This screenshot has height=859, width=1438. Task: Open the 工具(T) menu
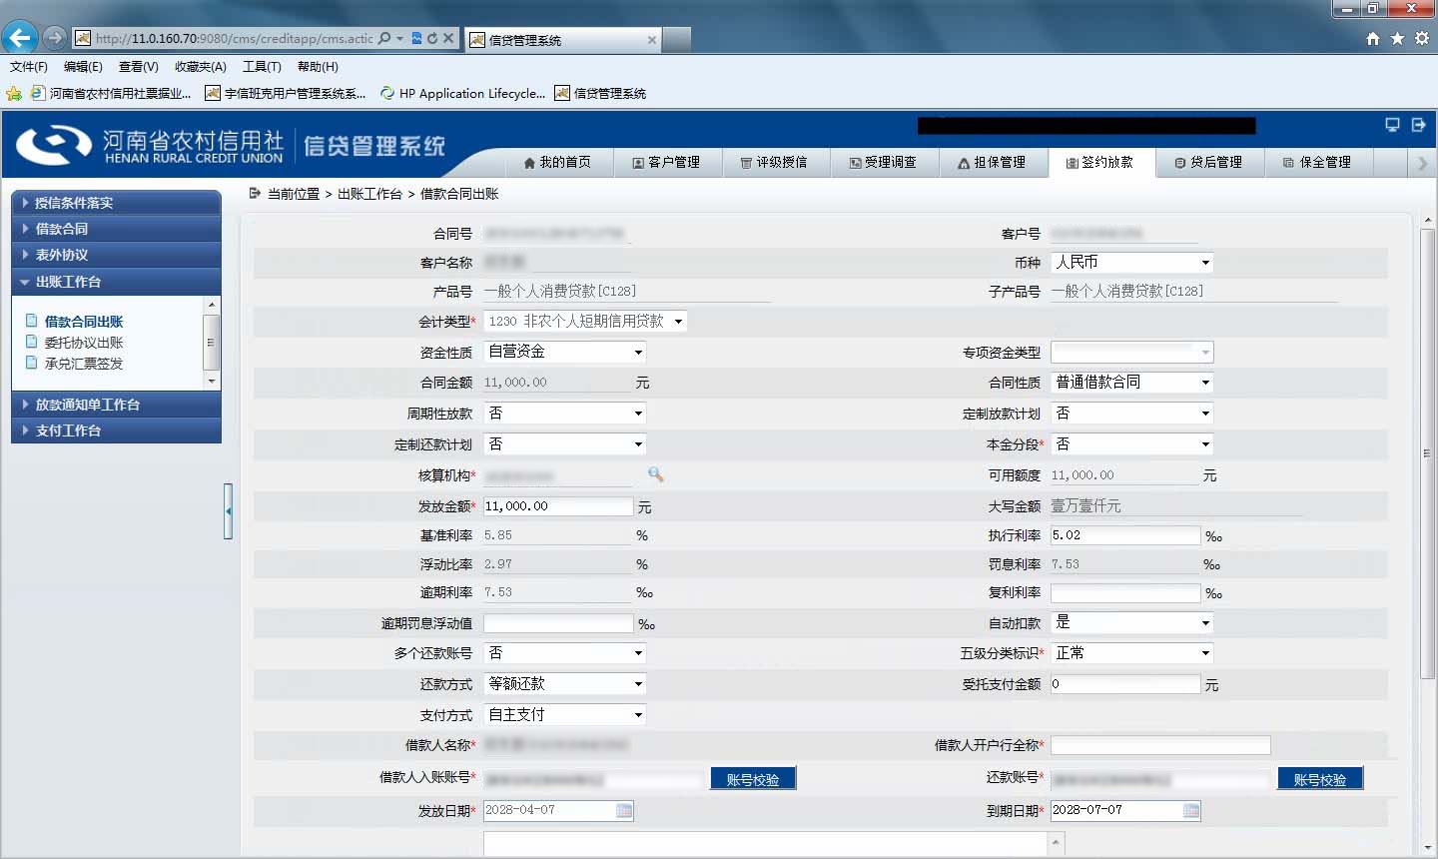tap(262, 67)
